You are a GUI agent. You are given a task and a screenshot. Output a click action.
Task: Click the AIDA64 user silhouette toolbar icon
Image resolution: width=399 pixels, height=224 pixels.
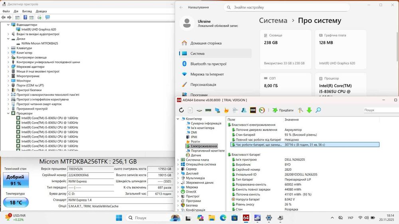point(244,110)
